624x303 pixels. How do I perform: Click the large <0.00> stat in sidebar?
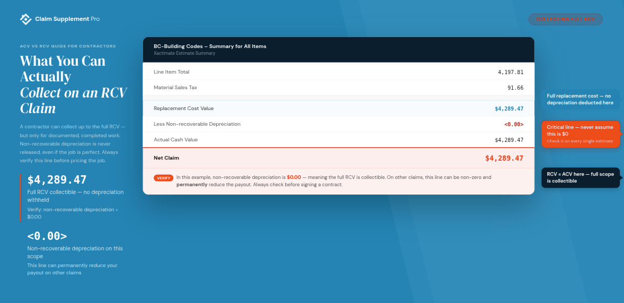coord(47,236)
